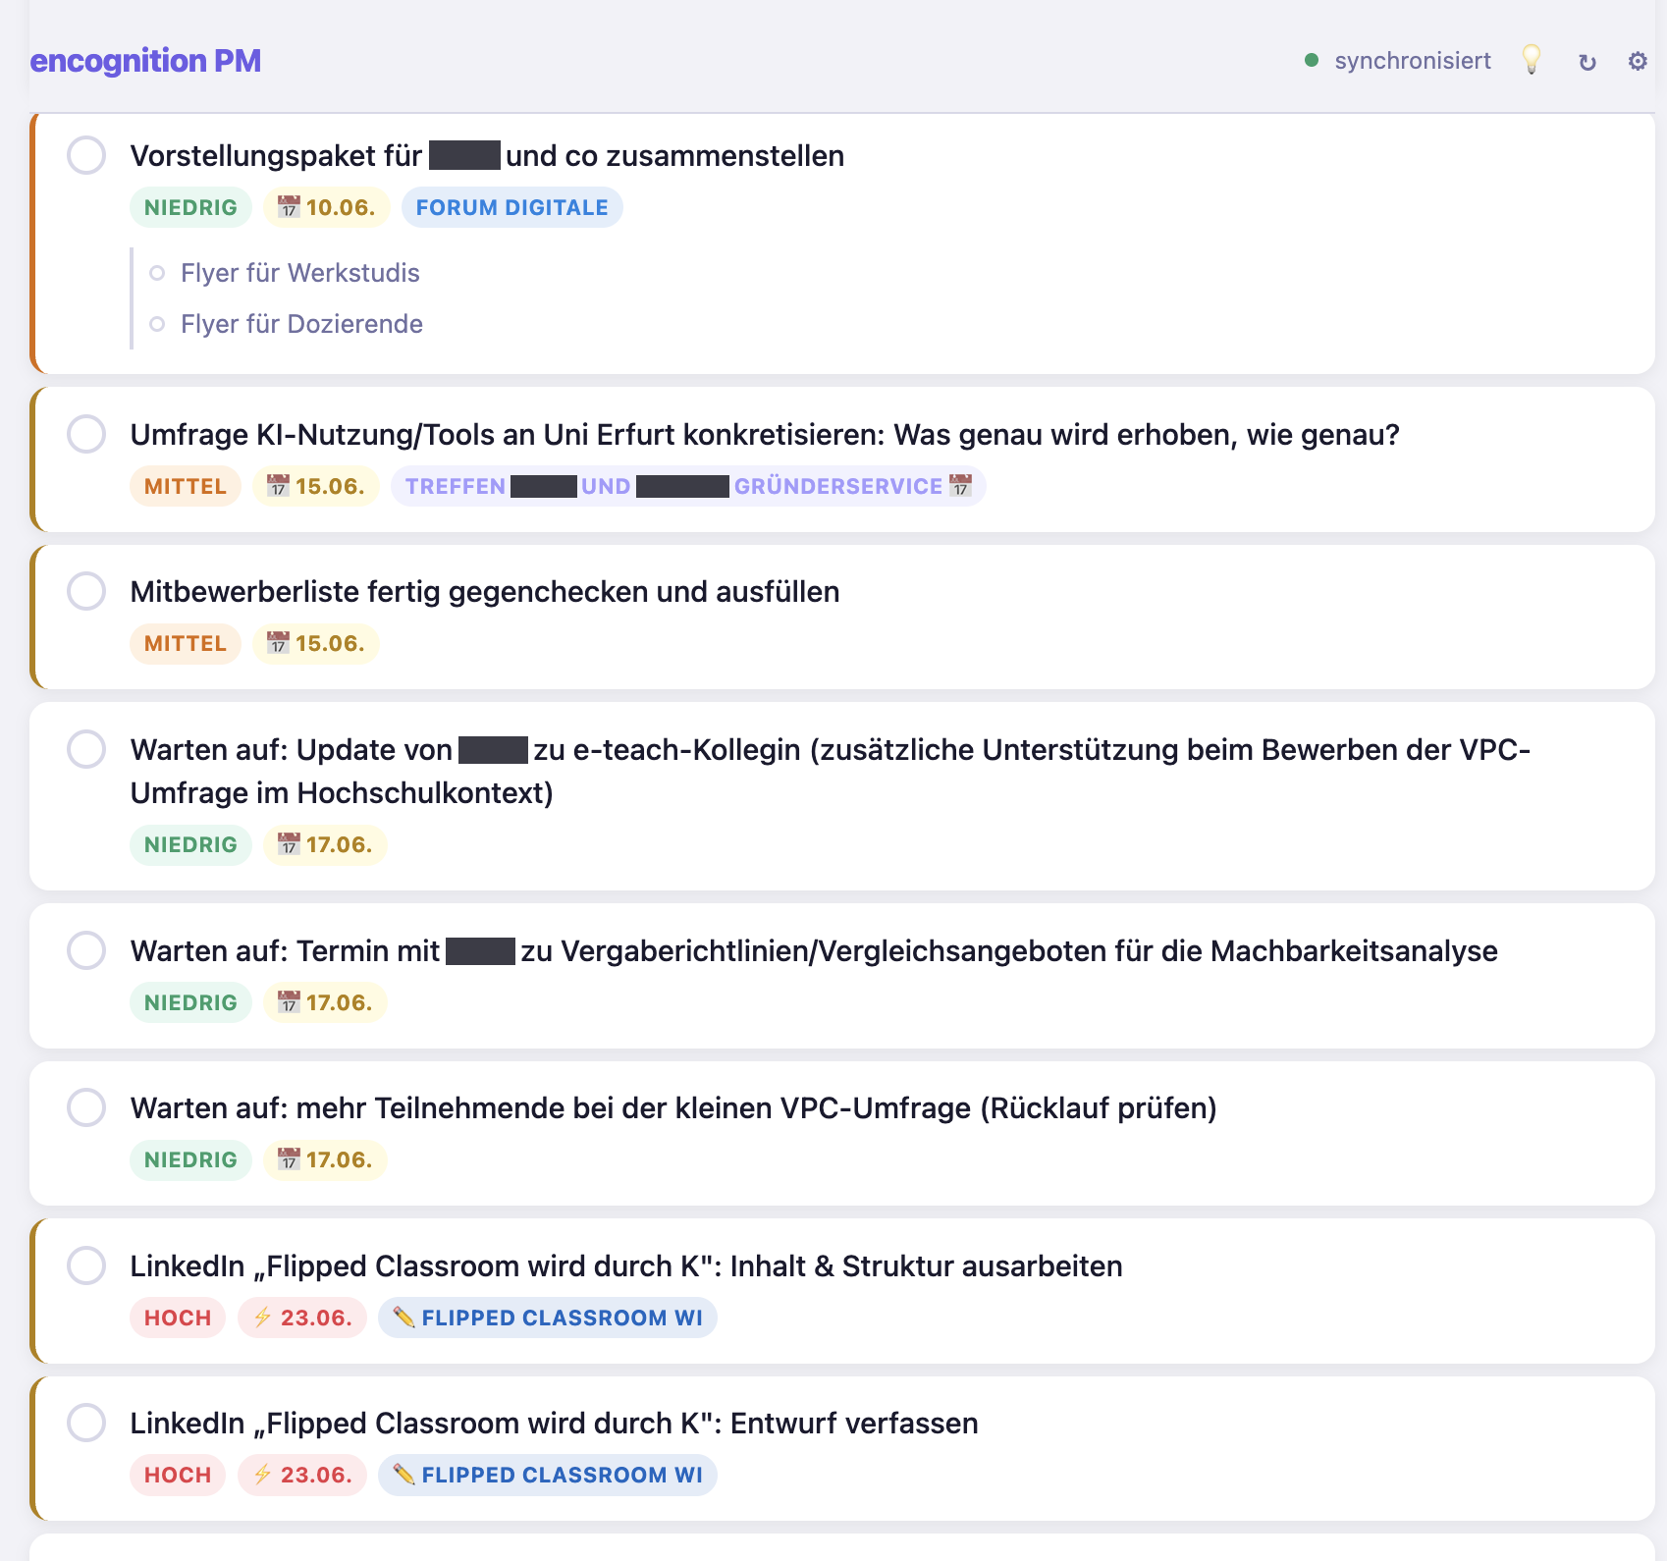Click calendar icon on Mitbewerberliste date
1667x1561 pixels.
(x=279, y=643)
